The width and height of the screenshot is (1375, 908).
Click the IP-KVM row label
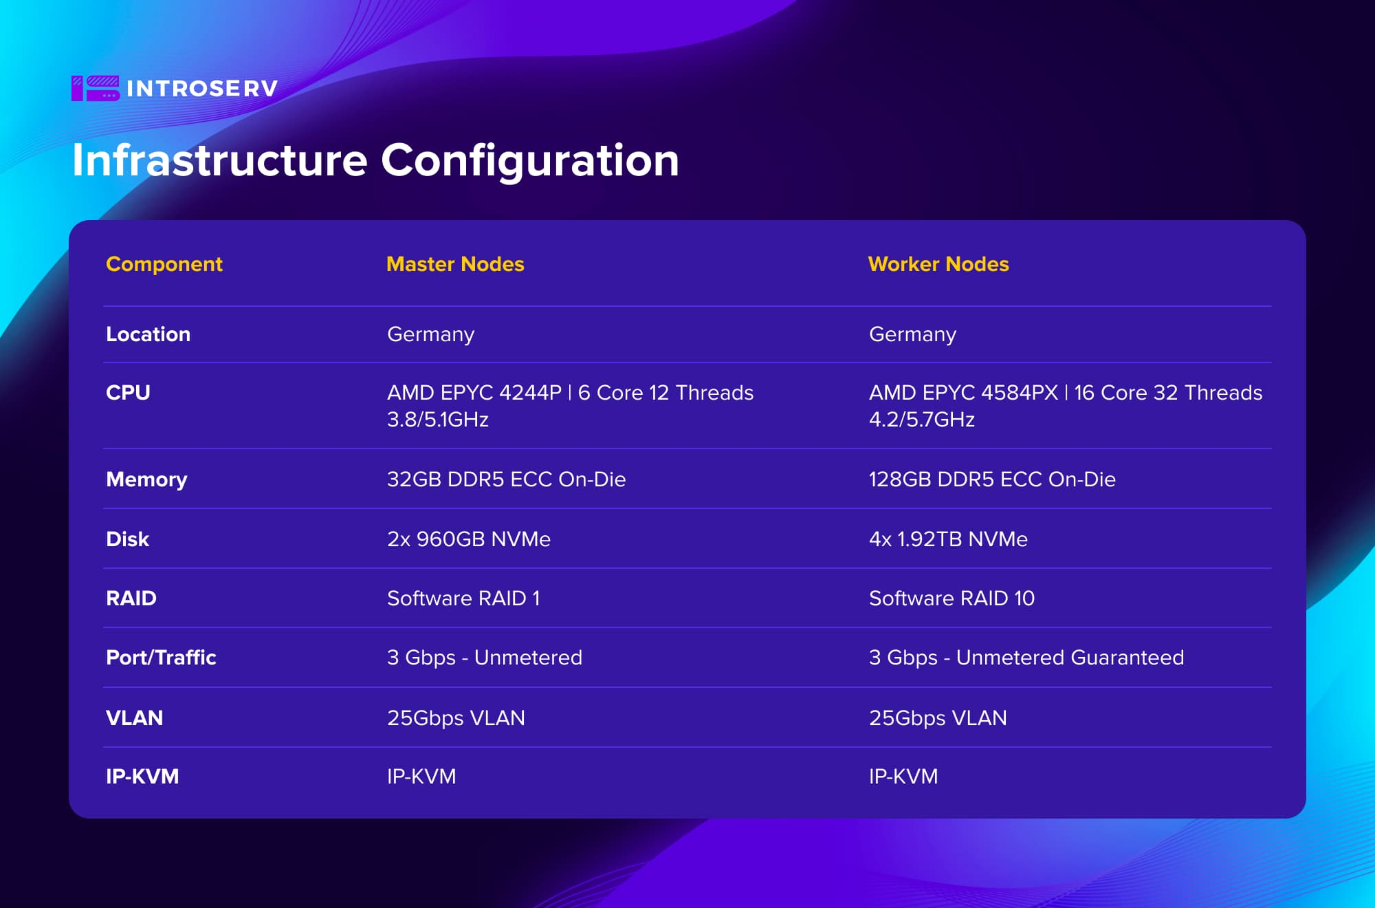pos(142,777)
